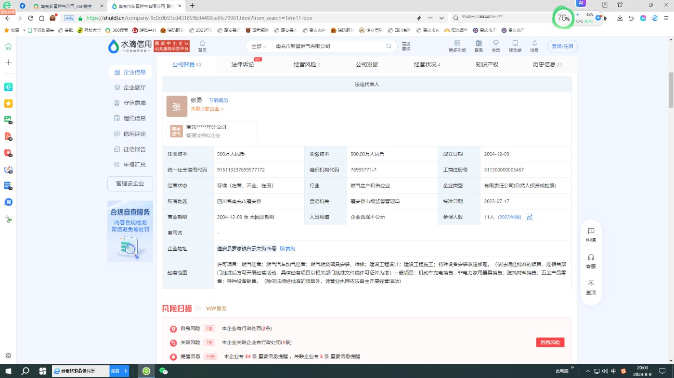
Task: Select 企业展厅 in left menu
Action: 130,87
